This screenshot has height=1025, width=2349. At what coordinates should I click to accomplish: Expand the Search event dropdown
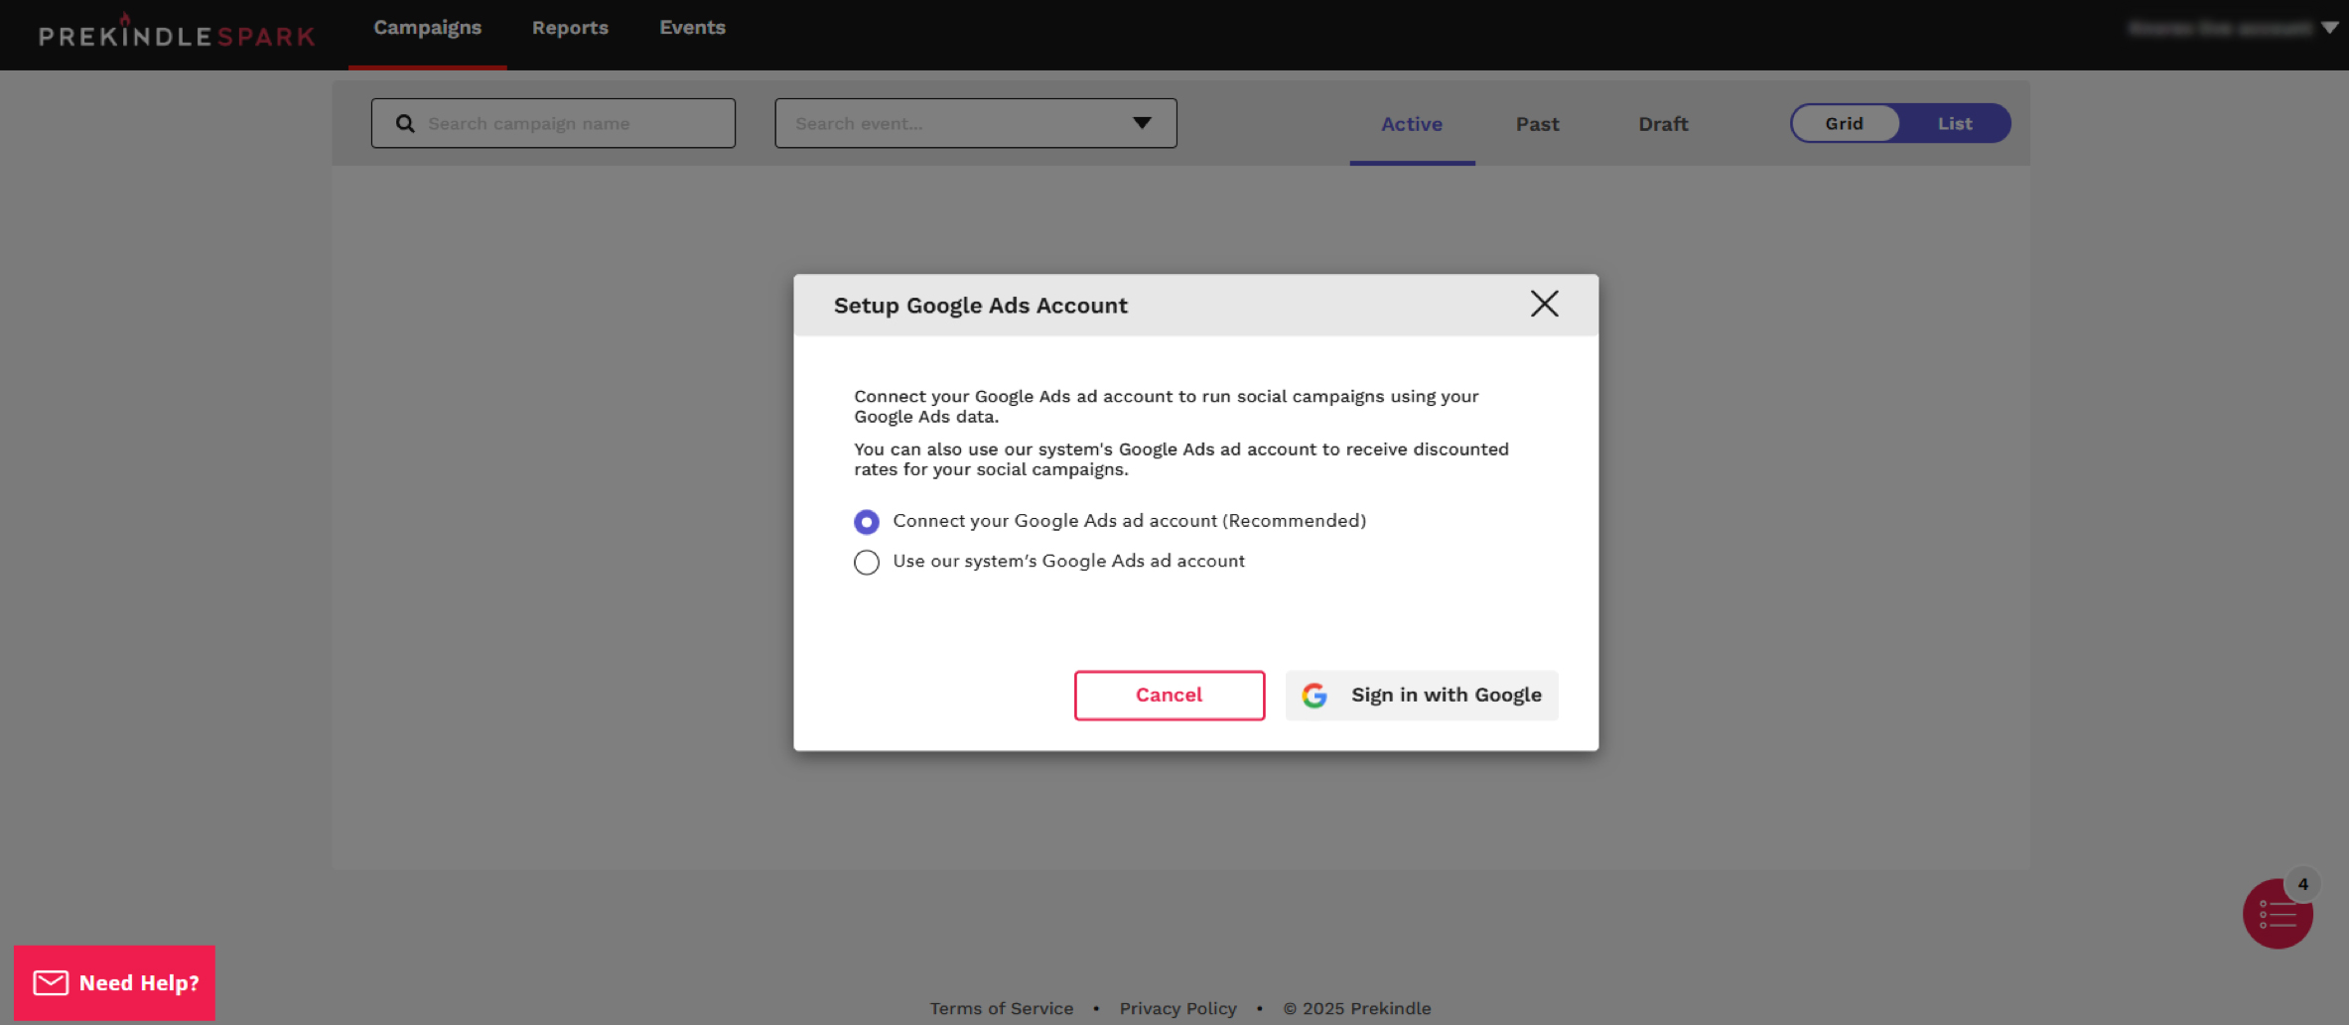coord(1142,123)
